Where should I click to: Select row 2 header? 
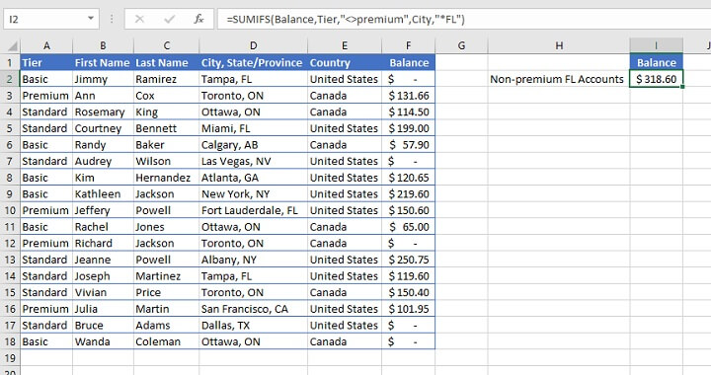(x=10, y=79)
